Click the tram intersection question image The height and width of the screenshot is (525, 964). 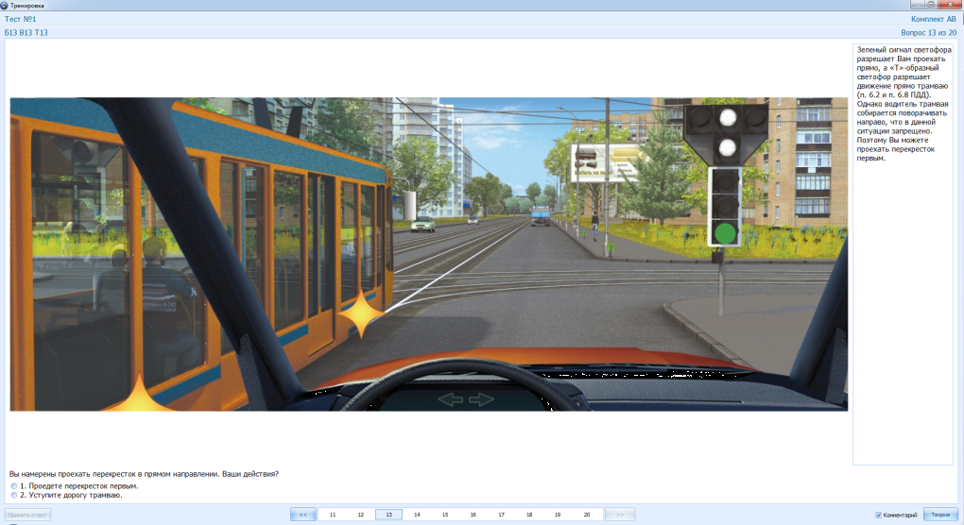[x=428, y=254]
